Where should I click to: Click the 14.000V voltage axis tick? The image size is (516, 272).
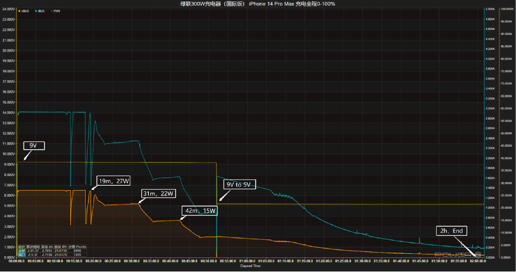pyautogui.click(x=8, y=113)
